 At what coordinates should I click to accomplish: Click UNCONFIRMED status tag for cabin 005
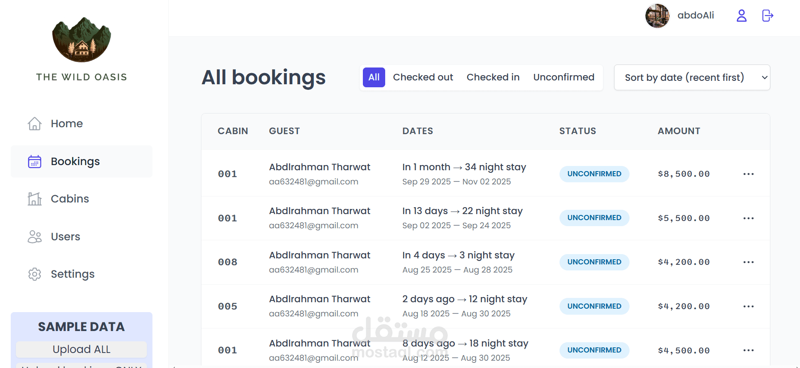(594, 306)
